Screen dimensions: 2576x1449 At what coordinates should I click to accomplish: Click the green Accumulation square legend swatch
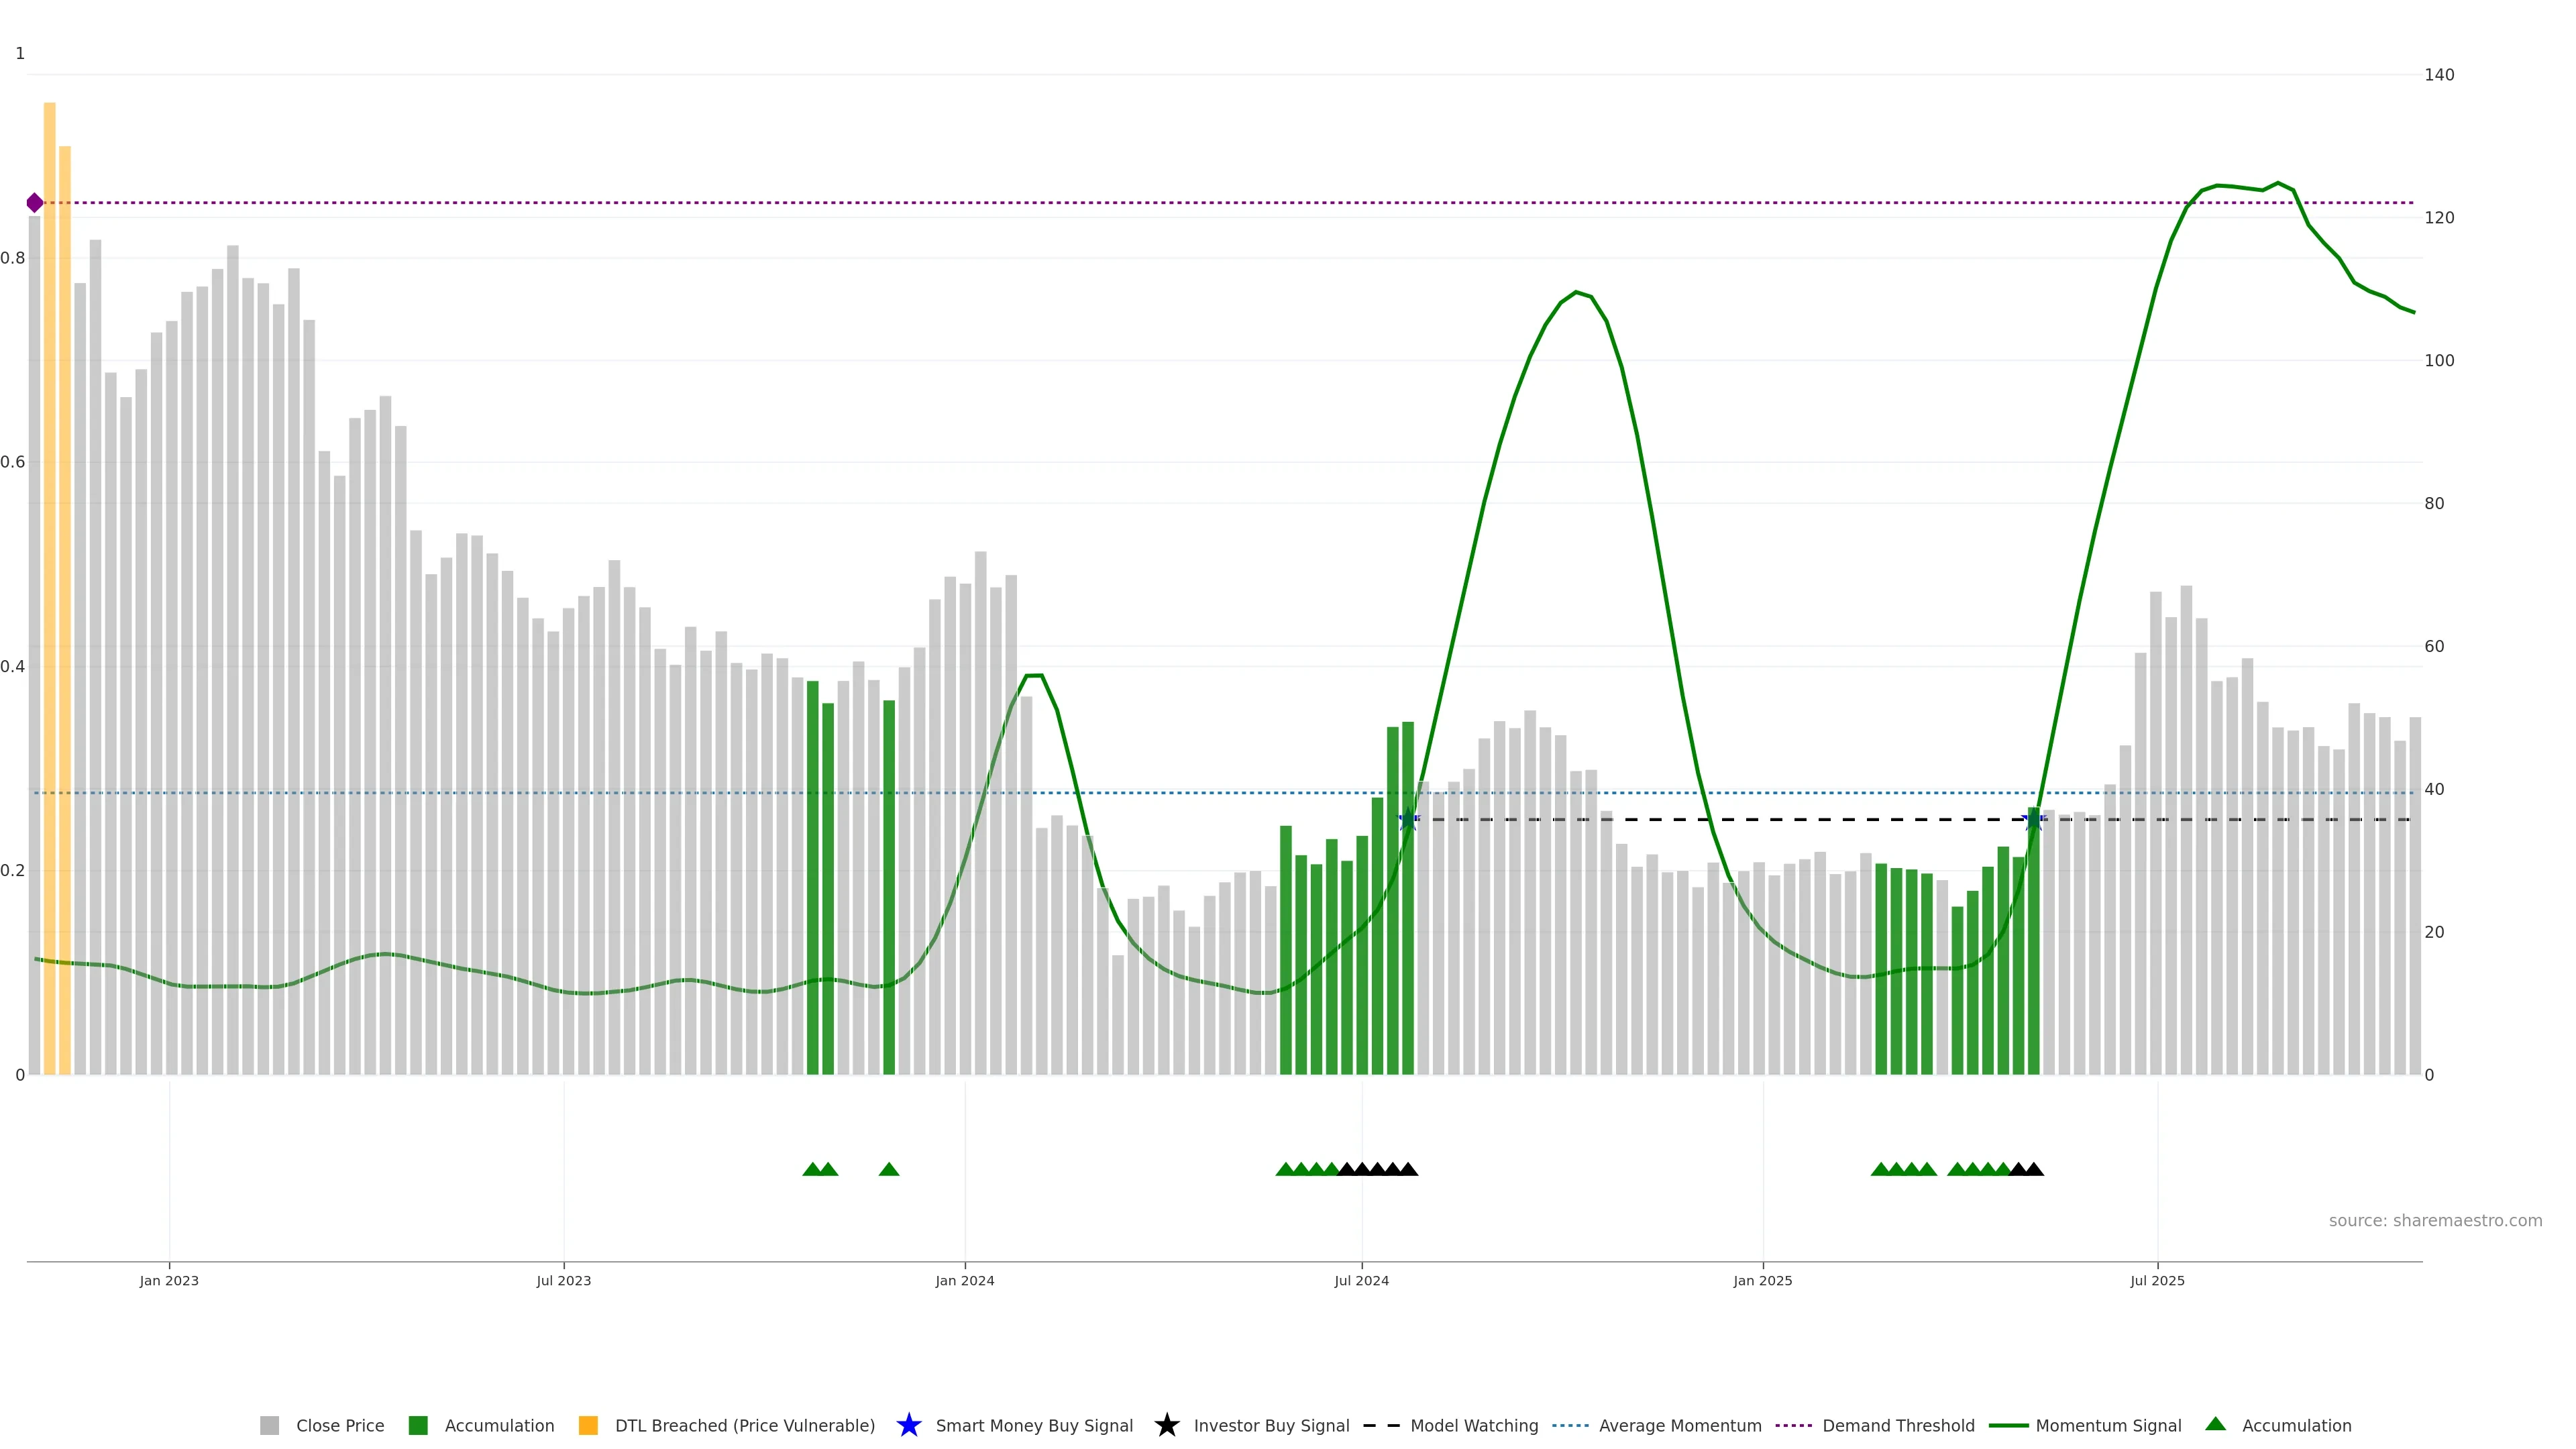pyautogui.click(x=418, y=1425)
